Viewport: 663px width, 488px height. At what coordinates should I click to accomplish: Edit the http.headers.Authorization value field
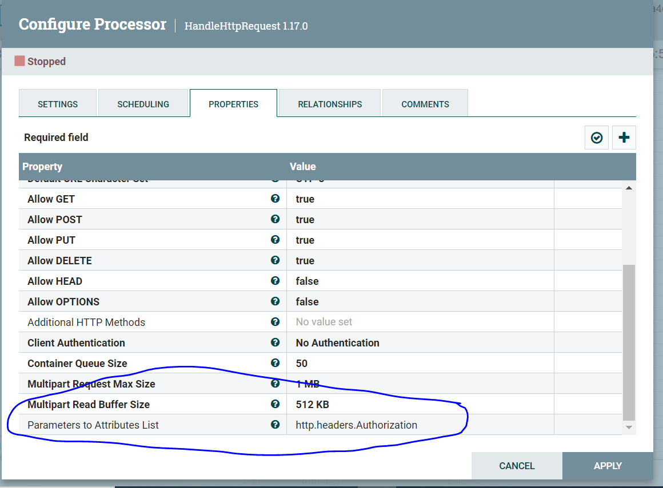pos(356,425)
